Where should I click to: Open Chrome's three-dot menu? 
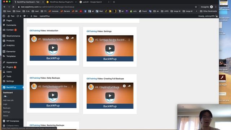pyautogui.click(x=216, y=7)
